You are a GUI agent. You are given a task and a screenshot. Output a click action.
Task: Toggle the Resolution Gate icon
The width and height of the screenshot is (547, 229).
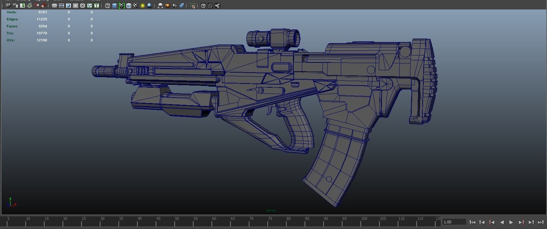click(69, 6)
